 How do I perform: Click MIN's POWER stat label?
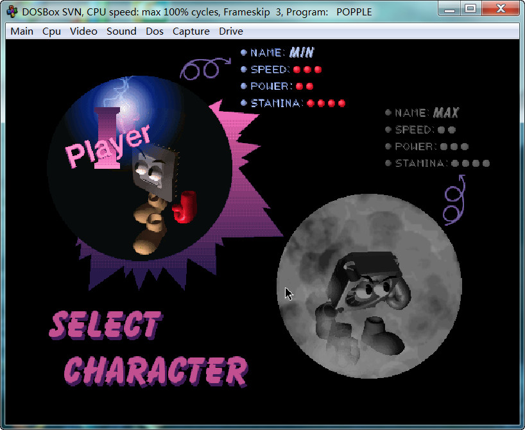[x=271, y=86]
